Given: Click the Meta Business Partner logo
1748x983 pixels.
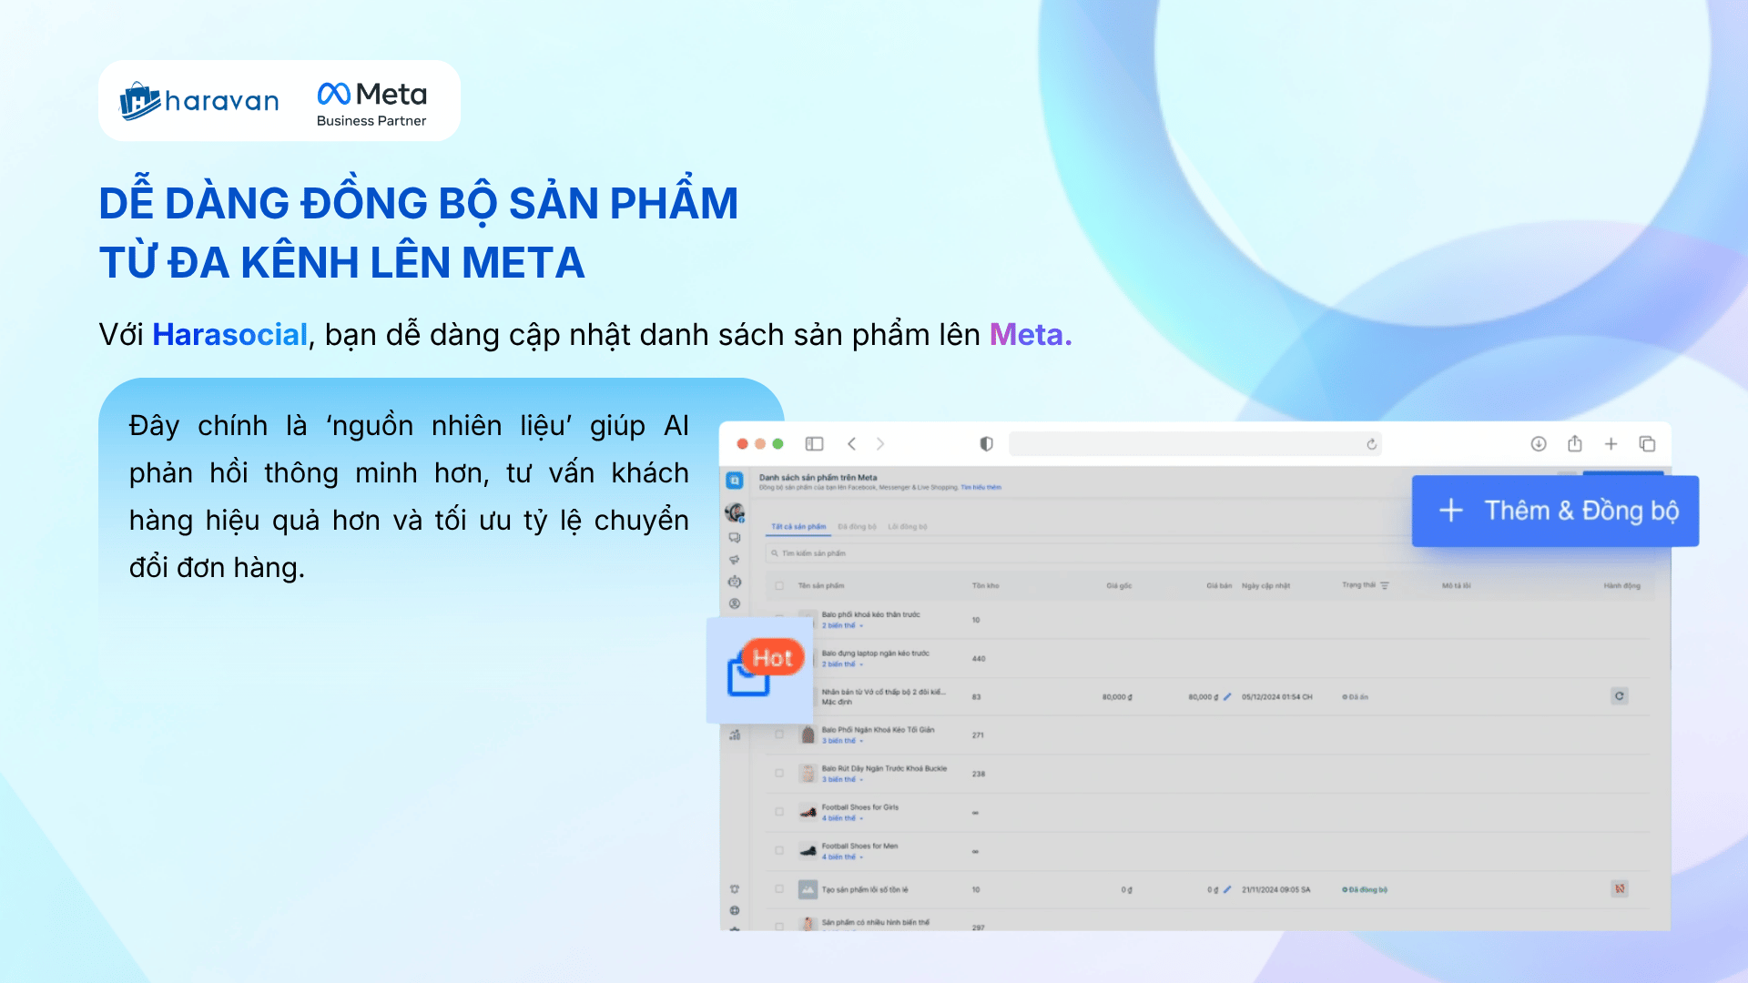Looking at the screenshot, I should (x=371, y=103).
